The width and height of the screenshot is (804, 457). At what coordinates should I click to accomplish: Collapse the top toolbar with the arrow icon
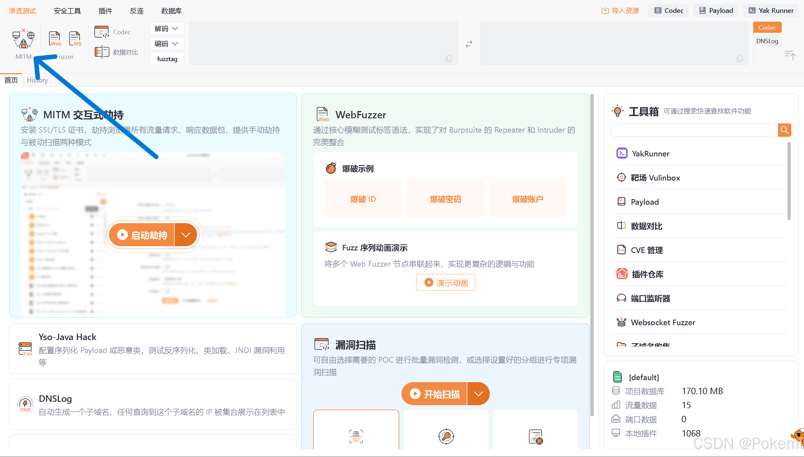pyautogui.click(x=790, y=55)
